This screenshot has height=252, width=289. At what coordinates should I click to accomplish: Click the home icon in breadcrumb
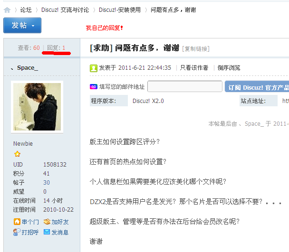pyautogui.click(x=7, y=10)
